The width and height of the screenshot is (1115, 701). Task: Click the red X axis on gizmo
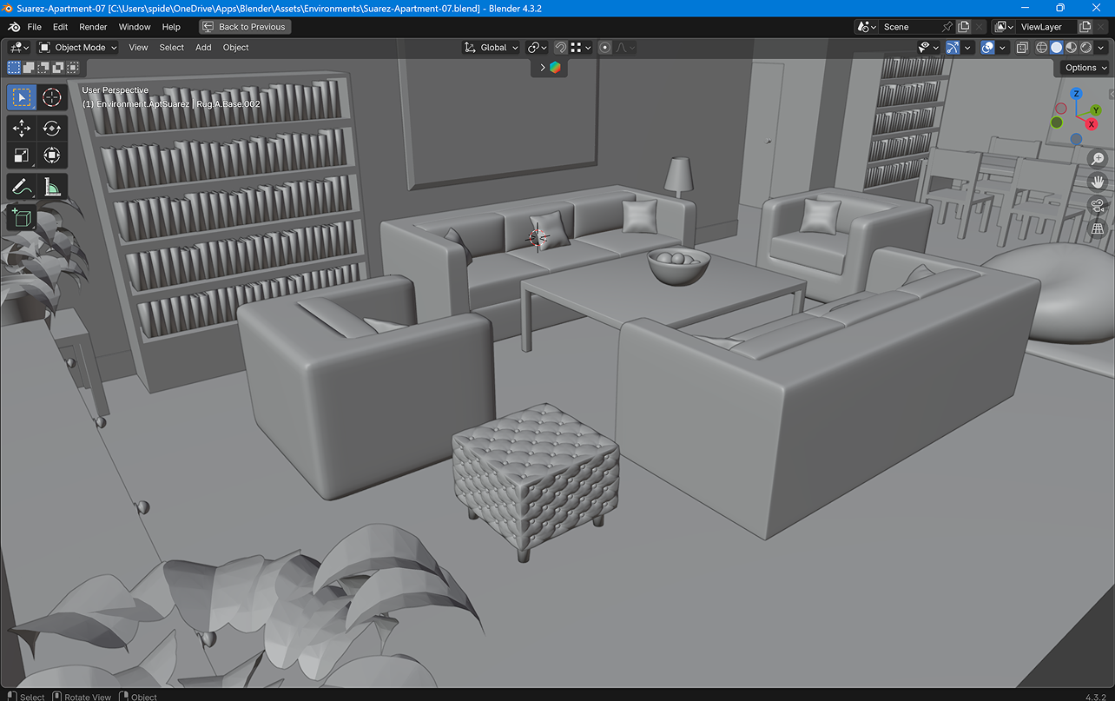point(1092,124)
